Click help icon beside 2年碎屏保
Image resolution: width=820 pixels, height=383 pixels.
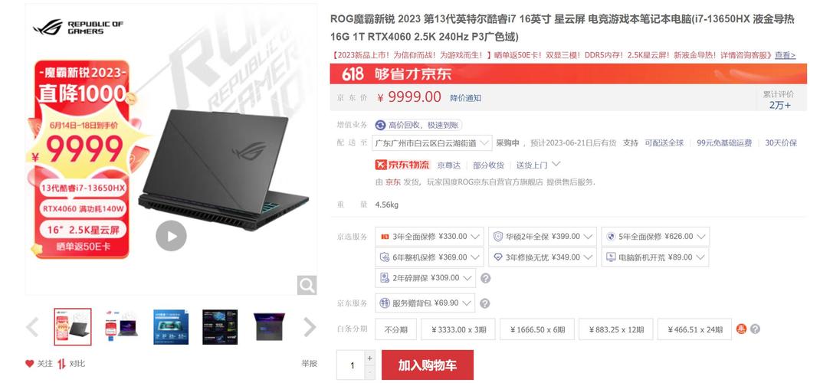click(x=485, y=278)
